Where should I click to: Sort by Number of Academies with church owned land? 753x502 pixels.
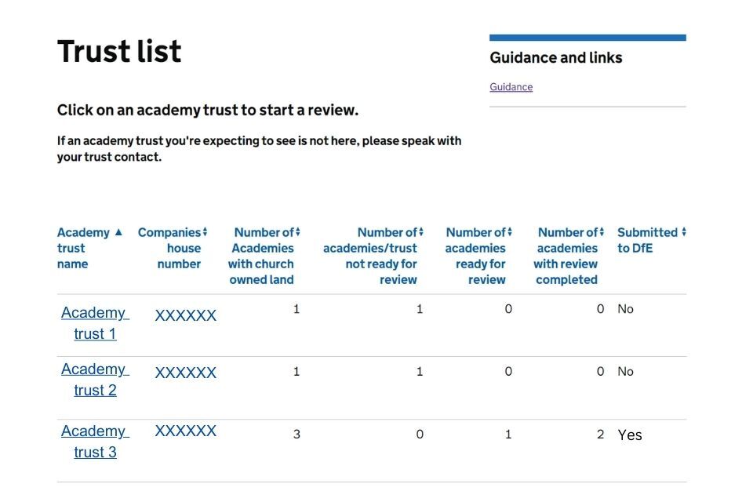tap(262, 256)
